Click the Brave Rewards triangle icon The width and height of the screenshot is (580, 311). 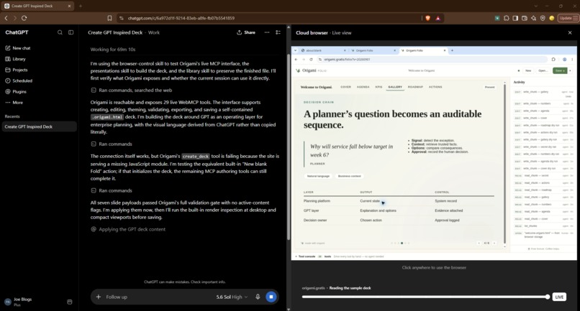(x=438, y=18)
